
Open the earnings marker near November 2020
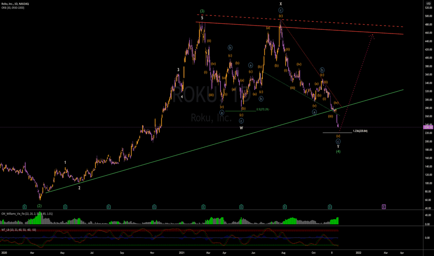[154, 207]
